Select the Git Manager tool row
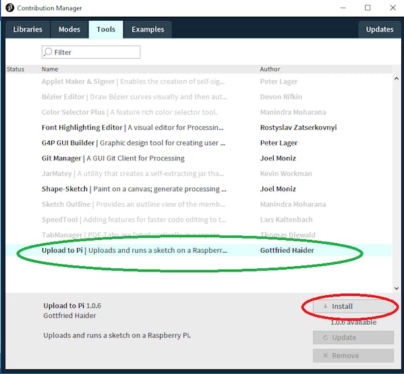Screen dimensions: 404x374 click(x=199, y=158)
